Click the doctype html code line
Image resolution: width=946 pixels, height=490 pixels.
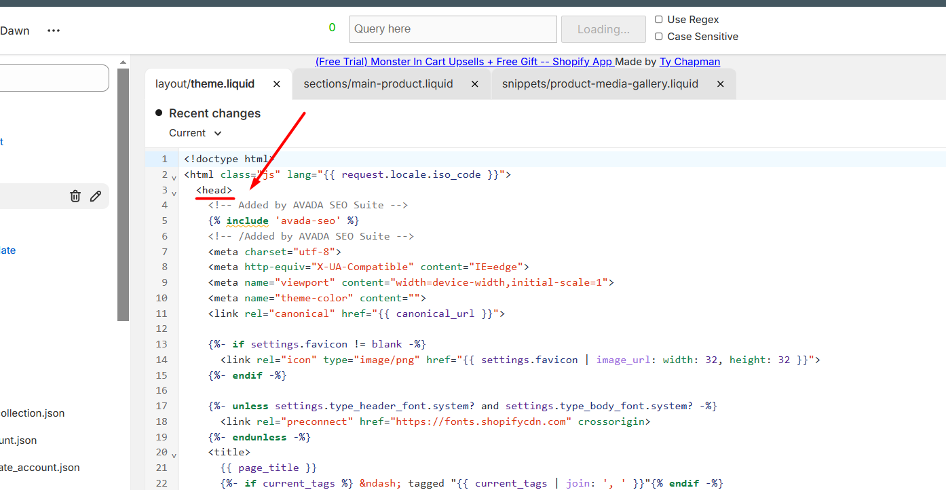(229, 159)
